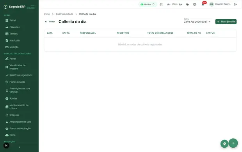
Task: Click the Segesio ERP logo icon
Action: 5,7
